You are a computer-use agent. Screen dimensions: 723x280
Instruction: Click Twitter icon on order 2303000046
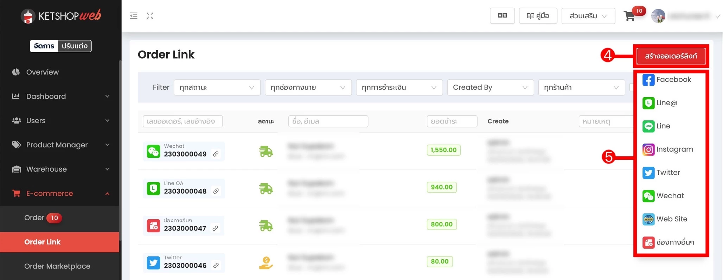[x=153, y=263]
